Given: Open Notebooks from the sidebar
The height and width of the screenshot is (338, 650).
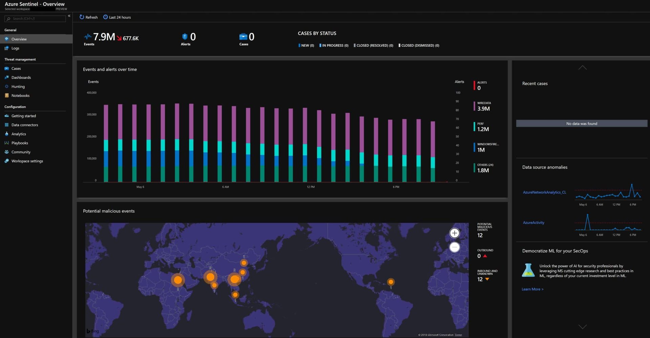Looking at the screenshot, I should click(20, 95).
